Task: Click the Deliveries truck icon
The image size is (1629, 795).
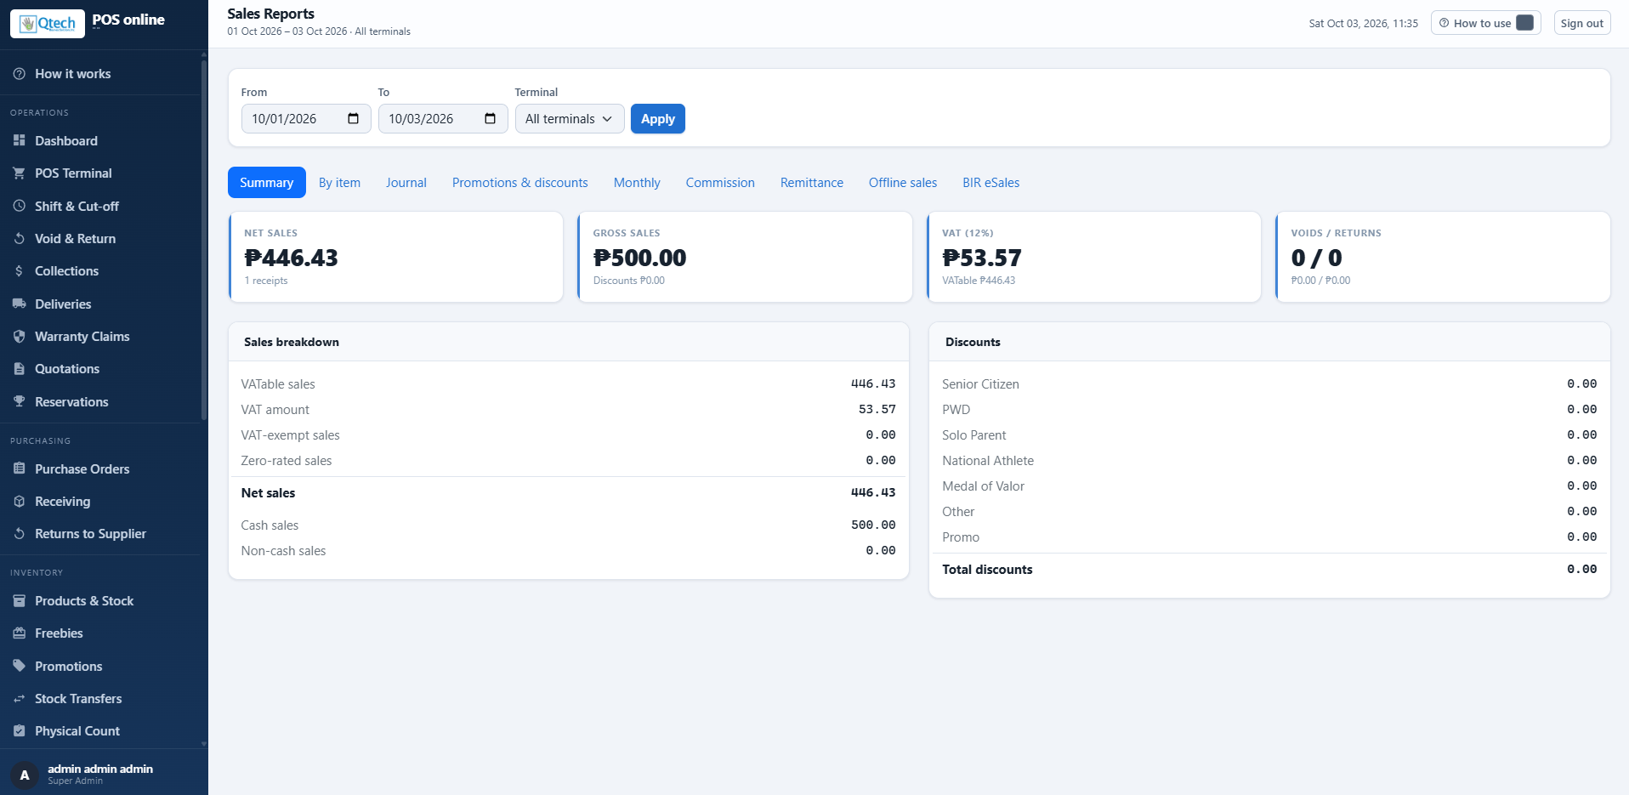Action: (x=19, y=304)
